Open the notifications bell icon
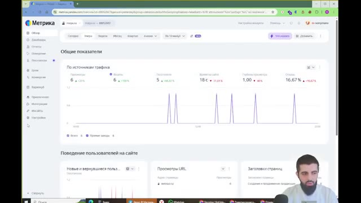 [299, 23]
